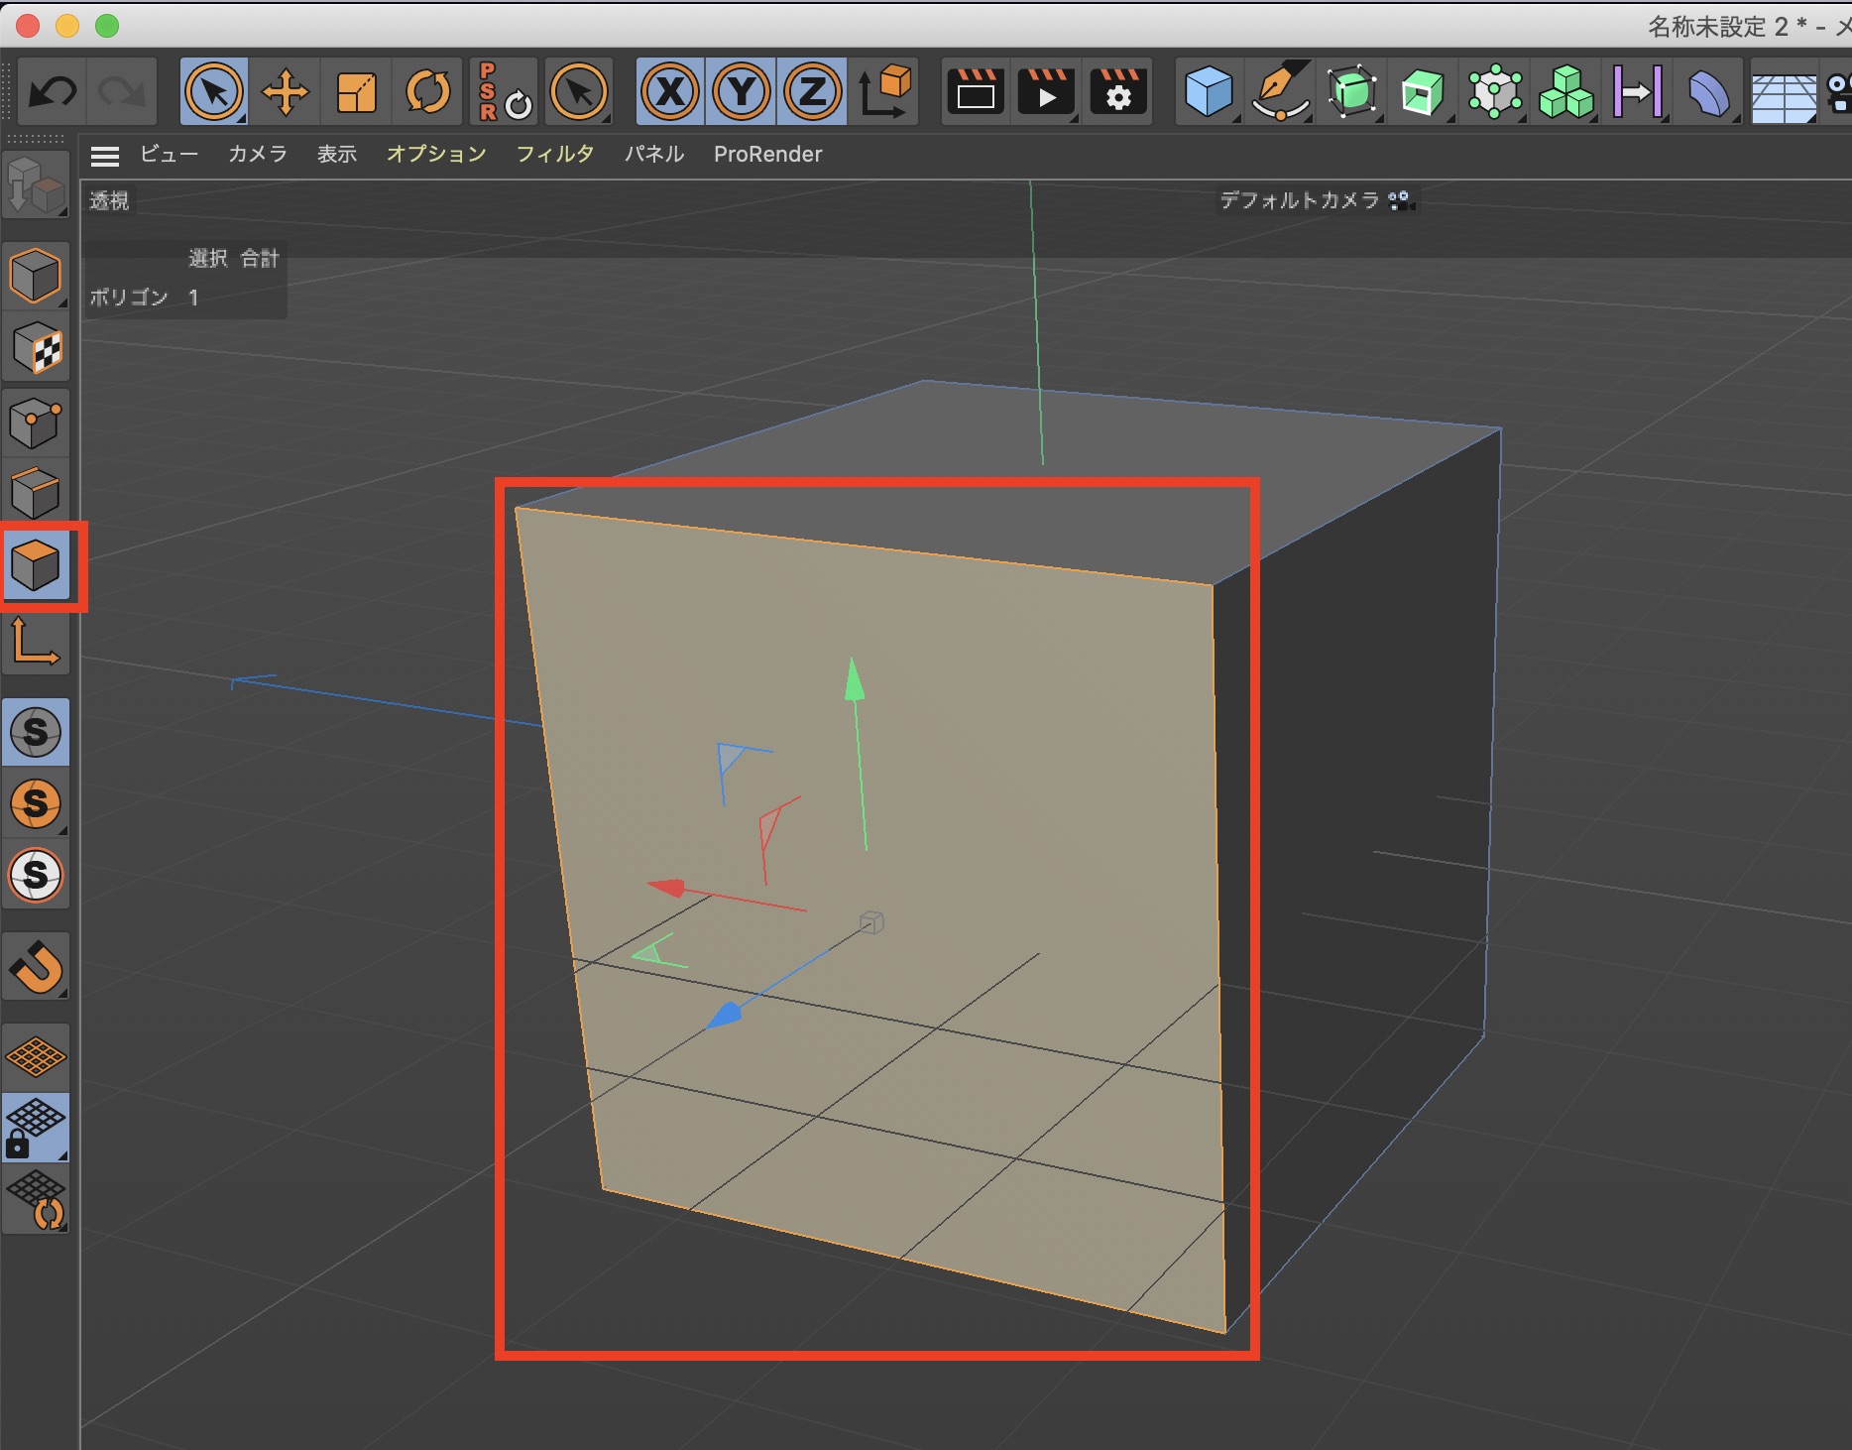Select the Move tool
This screenshot has width=1852, height=1450.
tap(286, 93)
